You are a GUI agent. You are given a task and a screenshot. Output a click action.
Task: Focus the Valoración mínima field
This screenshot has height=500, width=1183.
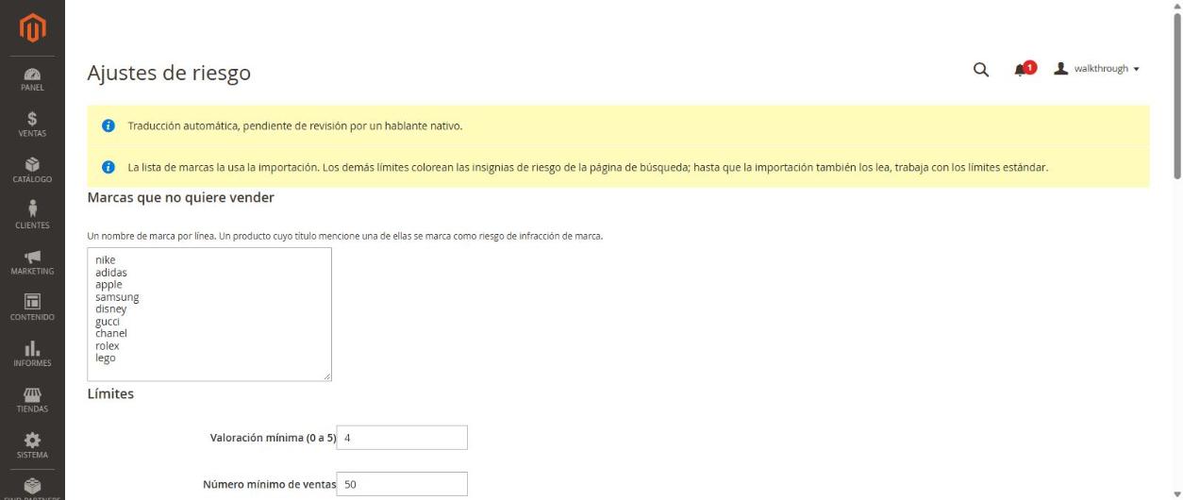tap(402, 438)
